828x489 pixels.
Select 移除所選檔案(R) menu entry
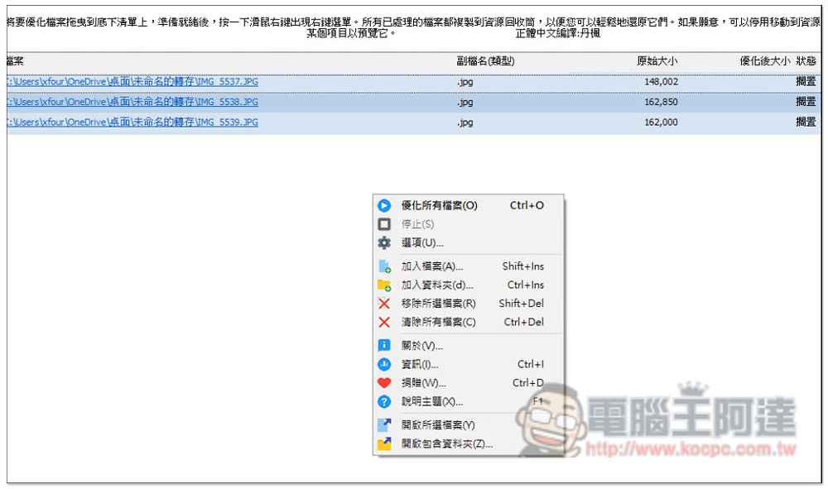tap(469, 304)
